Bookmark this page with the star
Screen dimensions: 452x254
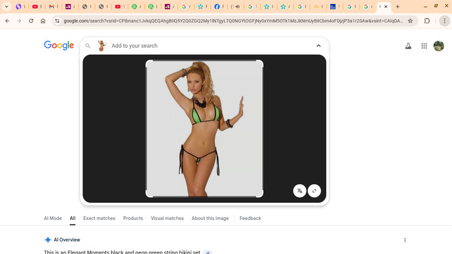pyautogui.click(x=410, y=21)
